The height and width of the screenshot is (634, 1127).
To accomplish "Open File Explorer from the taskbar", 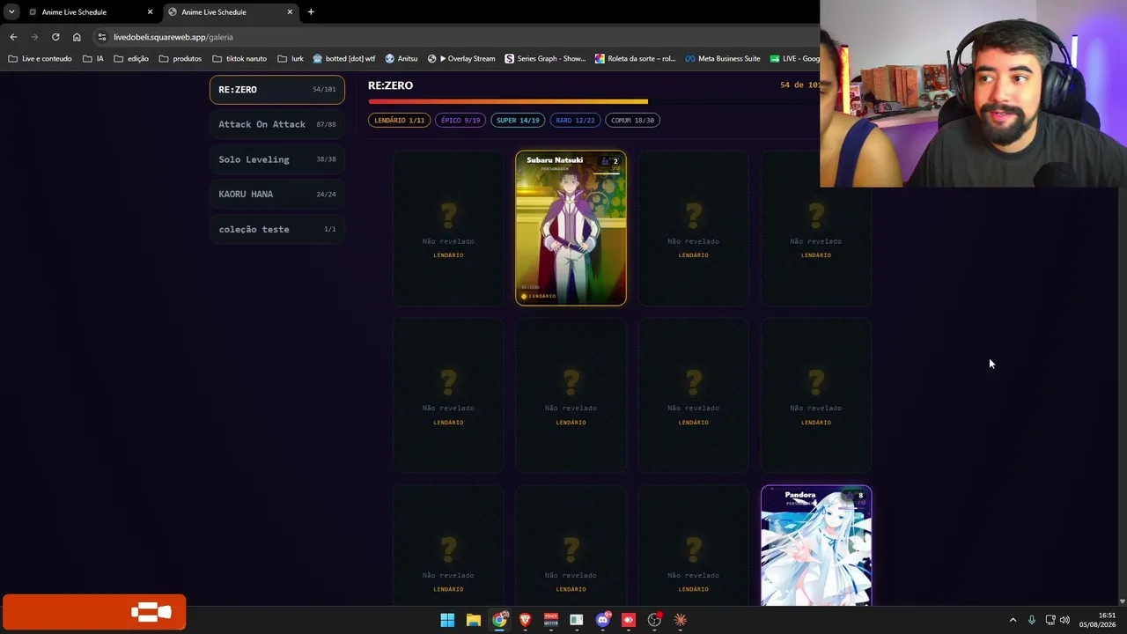I will 473,620.
